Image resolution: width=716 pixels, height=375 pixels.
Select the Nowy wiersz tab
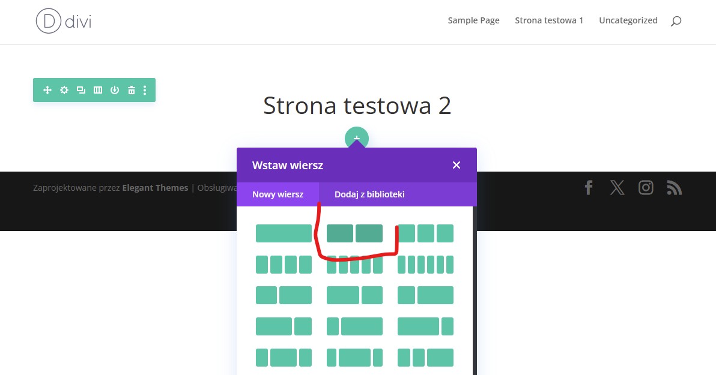coord(278,194)
